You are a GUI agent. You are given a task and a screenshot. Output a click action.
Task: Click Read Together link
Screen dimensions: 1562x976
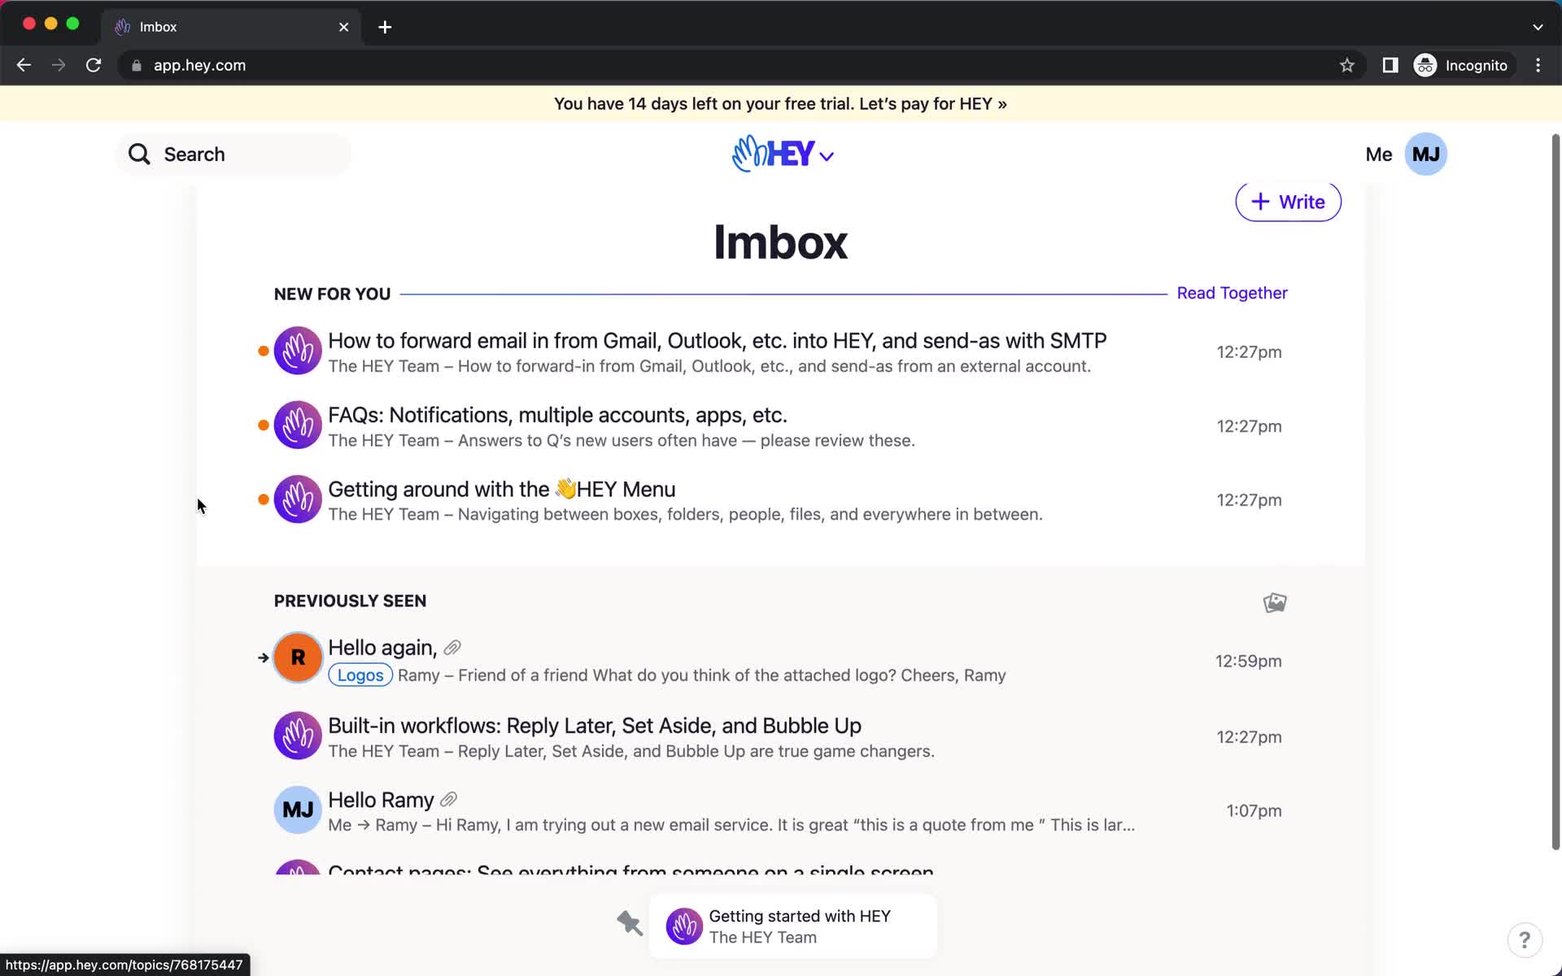[1232, 293]
